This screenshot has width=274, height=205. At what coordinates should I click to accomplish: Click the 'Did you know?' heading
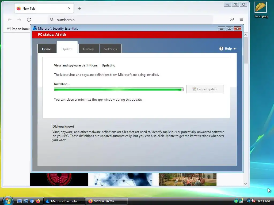coord(63,126)
